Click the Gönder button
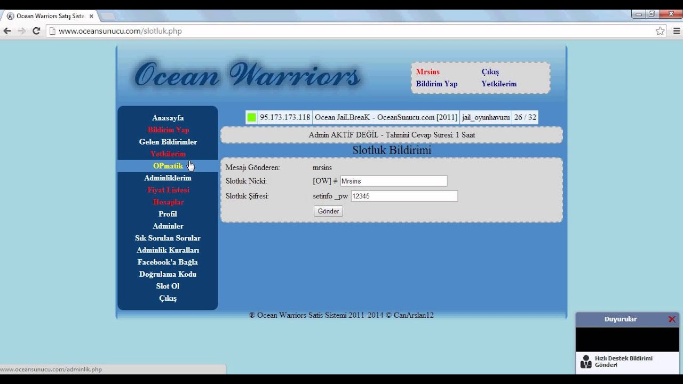Screen dimensions: 683x384 pyautogui.click(x=328, y=211)
